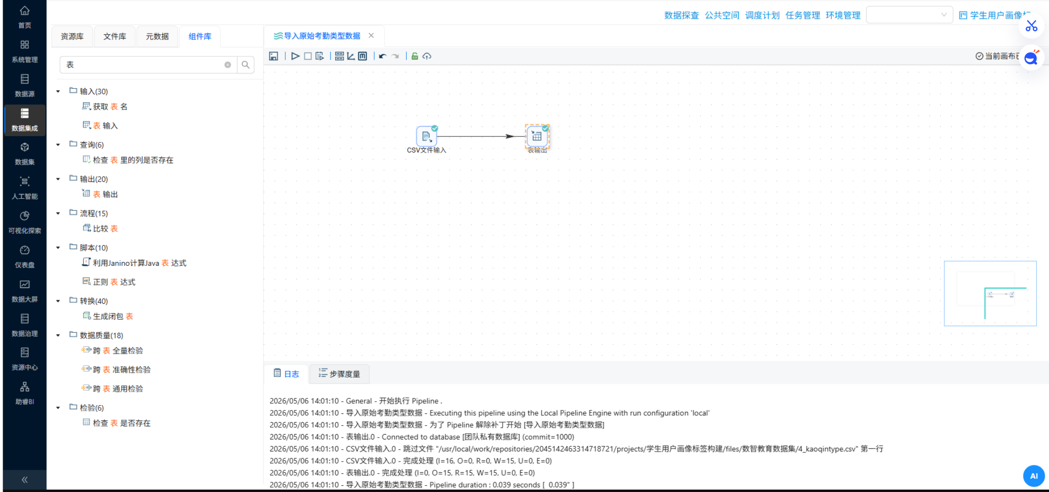Collapse the 查询(6) folder
This screenshot has width=1049, height=492.
(x=58, y=145)
